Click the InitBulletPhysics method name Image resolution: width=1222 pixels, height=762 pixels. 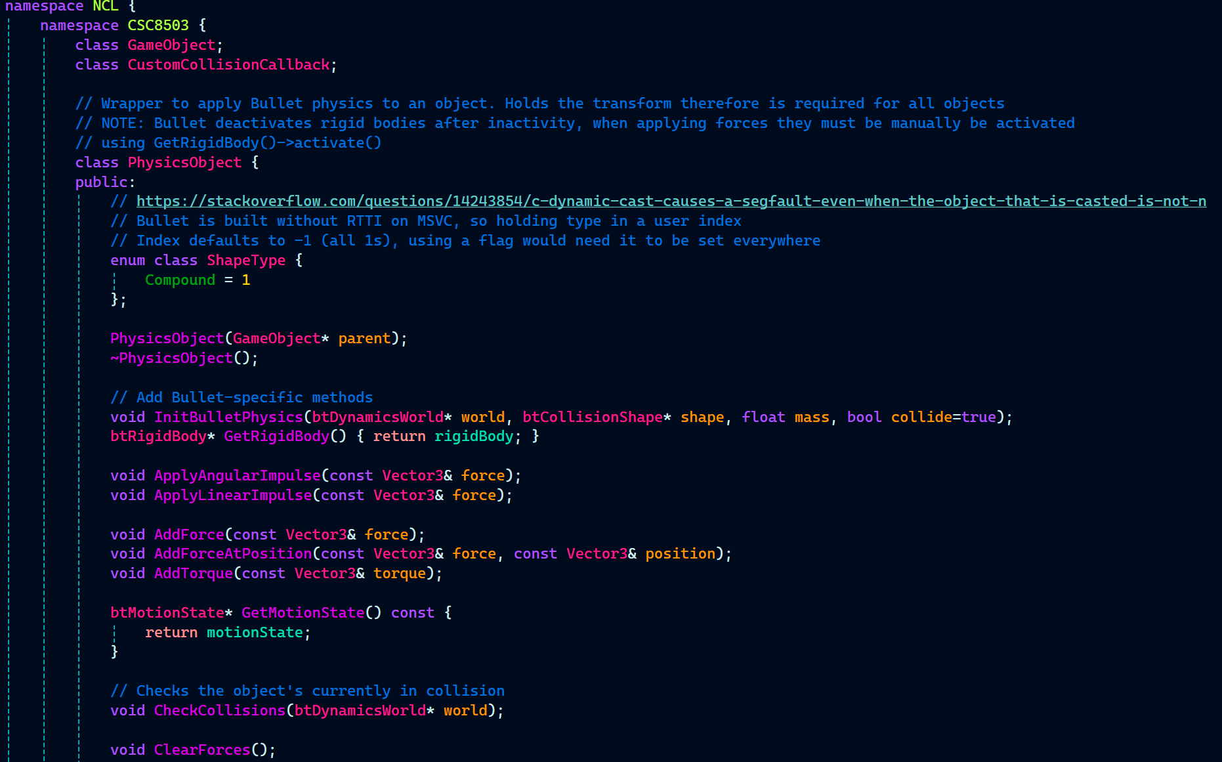tap(228, 417)
